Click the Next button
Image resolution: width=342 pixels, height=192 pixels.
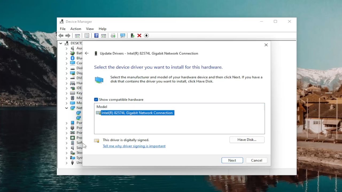pos(232,160)
